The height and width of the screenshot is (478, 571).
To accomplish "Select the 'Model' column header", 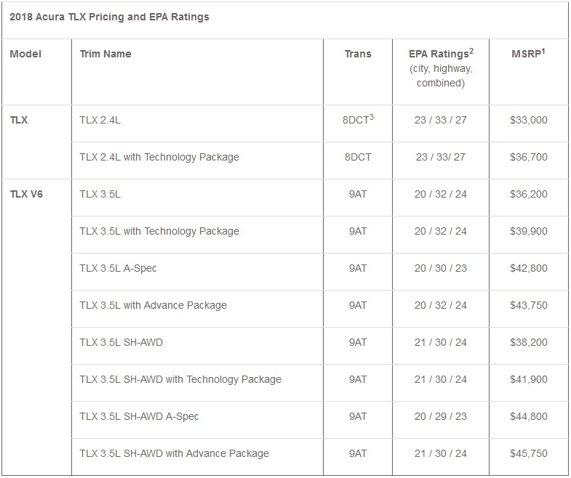I will tap(25, 54).
